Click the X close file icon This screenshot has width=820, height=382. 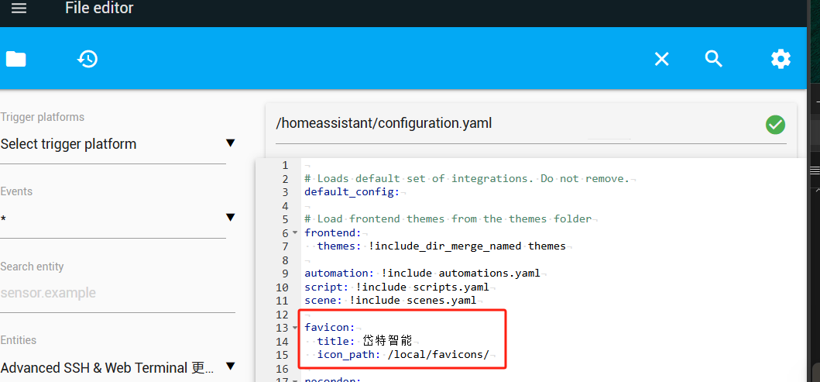661,59
